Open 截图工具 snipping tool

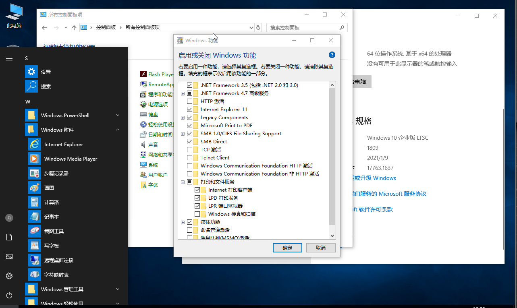[35, 231]
